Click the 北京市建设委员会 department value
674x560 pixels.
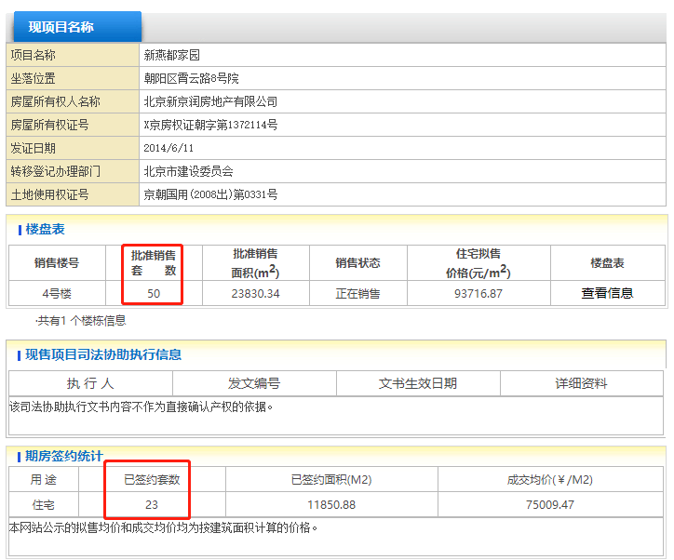188,171
